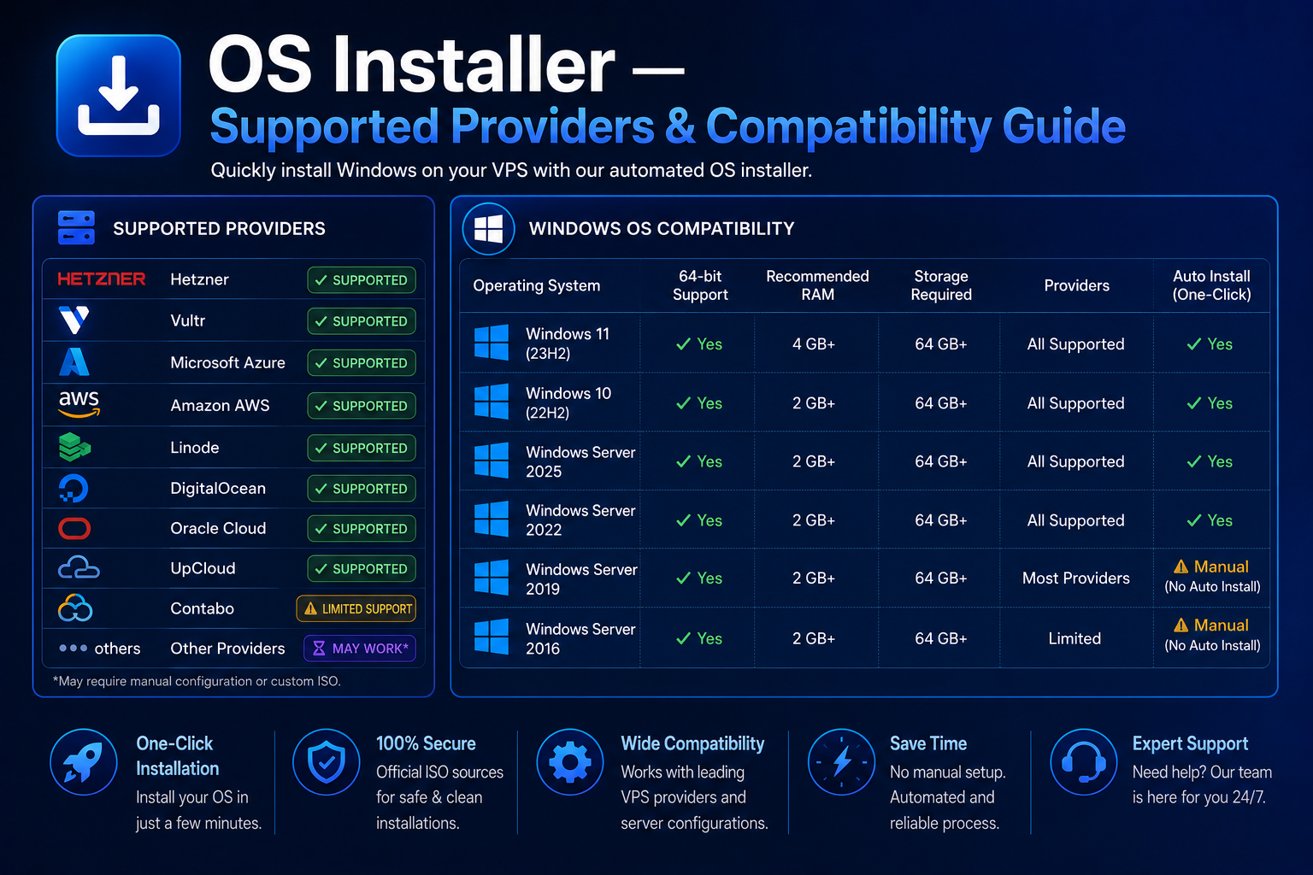
Task: Click the Windows Server 2016 name text
Action: [580, 638]
